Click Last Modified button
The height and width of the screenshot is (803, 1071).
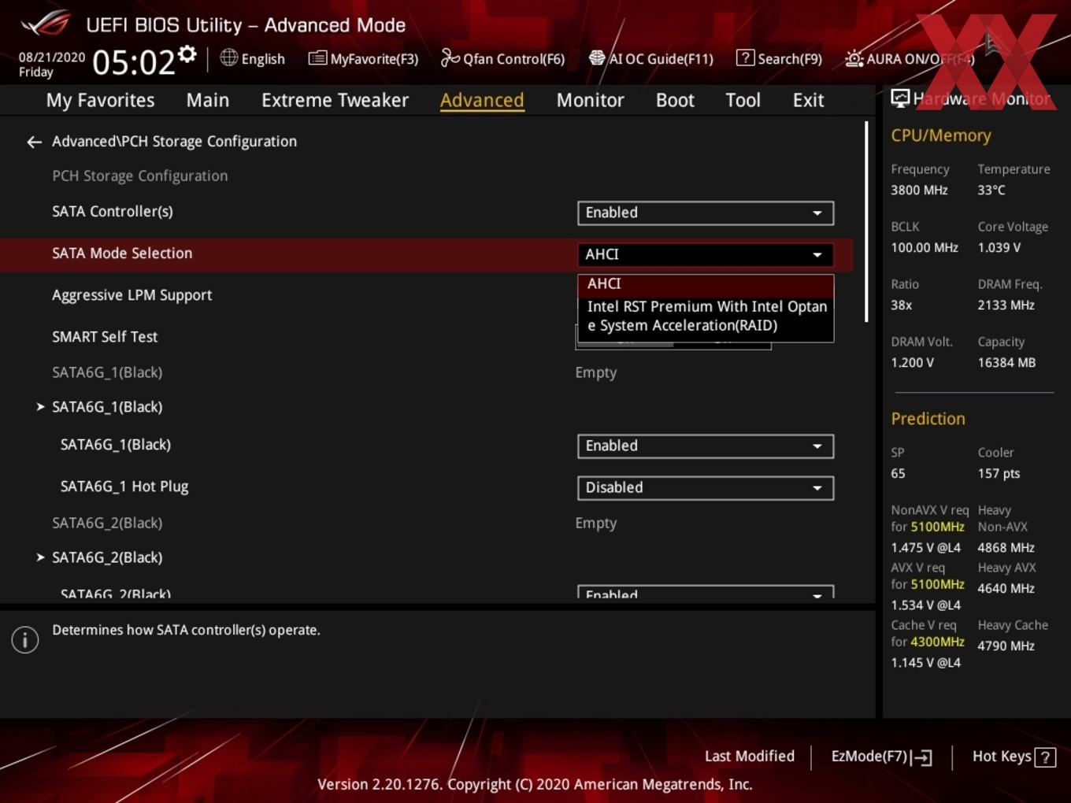pos(750,757)
